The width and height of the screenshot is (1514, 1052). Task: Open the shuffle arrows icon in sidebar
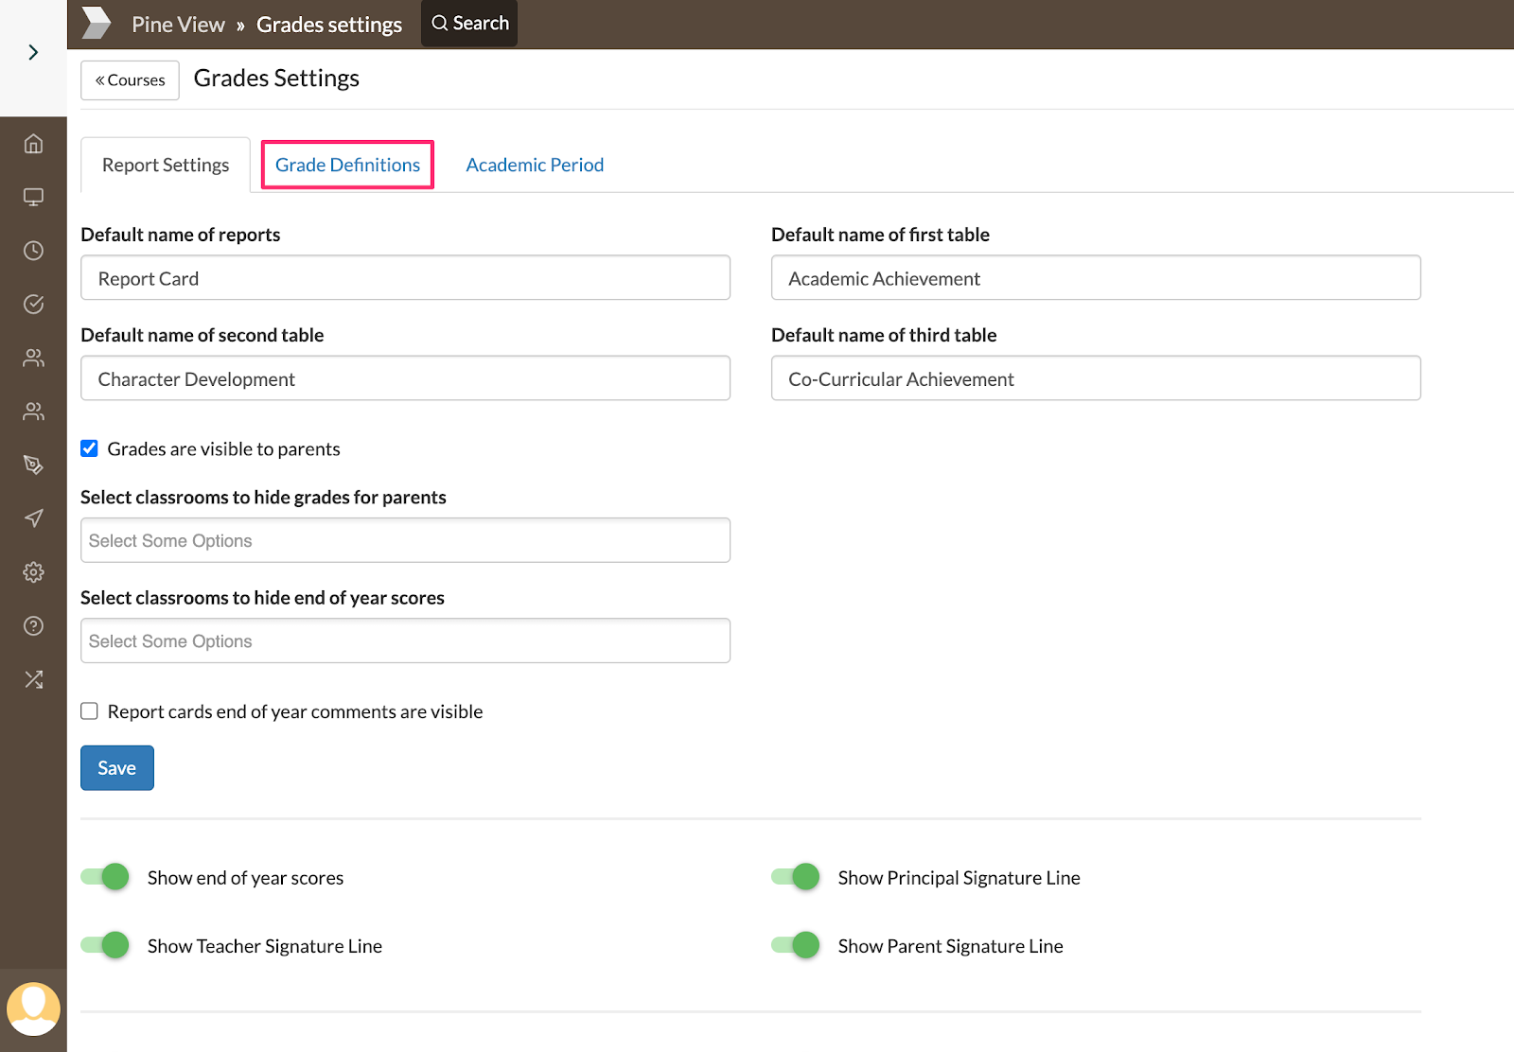(x=33, y=679)
